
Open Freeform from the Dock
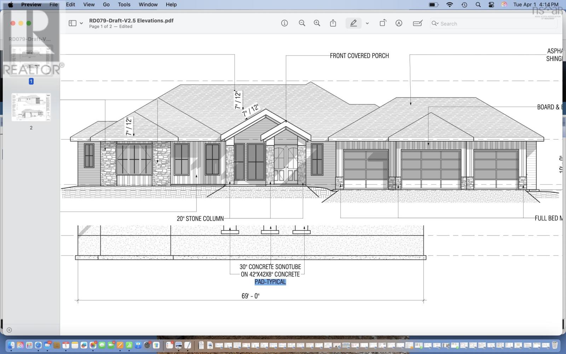(84, 345)
